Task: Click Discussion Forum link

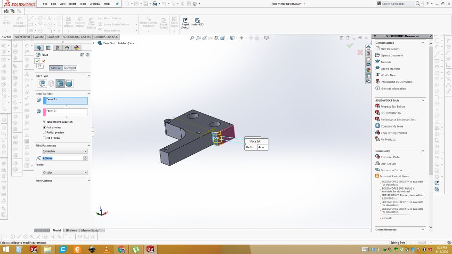Action: click(x=391, y=170)
